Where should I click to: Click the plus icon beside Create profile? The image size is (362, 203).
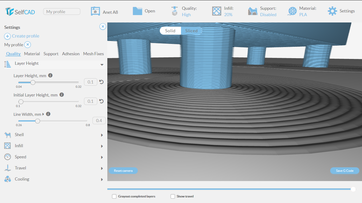7,36
